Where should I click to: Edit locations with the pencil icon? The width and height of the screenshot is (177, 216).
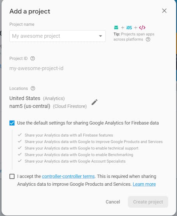coord(95,102)
